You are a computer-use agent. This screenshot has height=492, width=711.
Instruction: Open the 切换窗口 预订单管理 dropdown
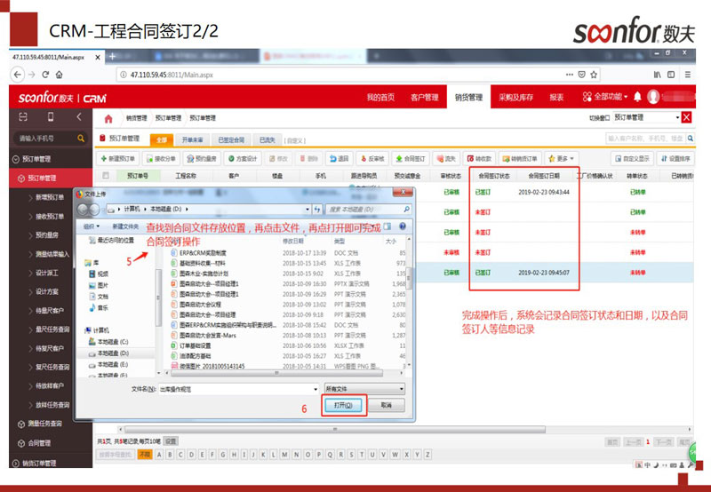click(x=645, y=117)
